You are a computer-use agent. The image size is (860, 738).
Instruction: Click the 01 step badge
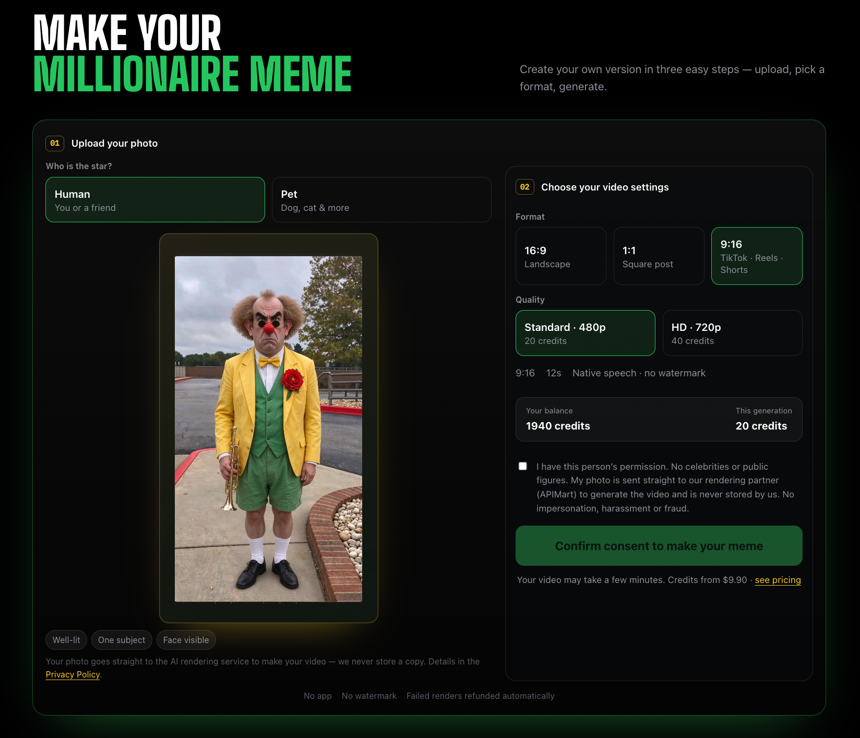pos(55,143)
